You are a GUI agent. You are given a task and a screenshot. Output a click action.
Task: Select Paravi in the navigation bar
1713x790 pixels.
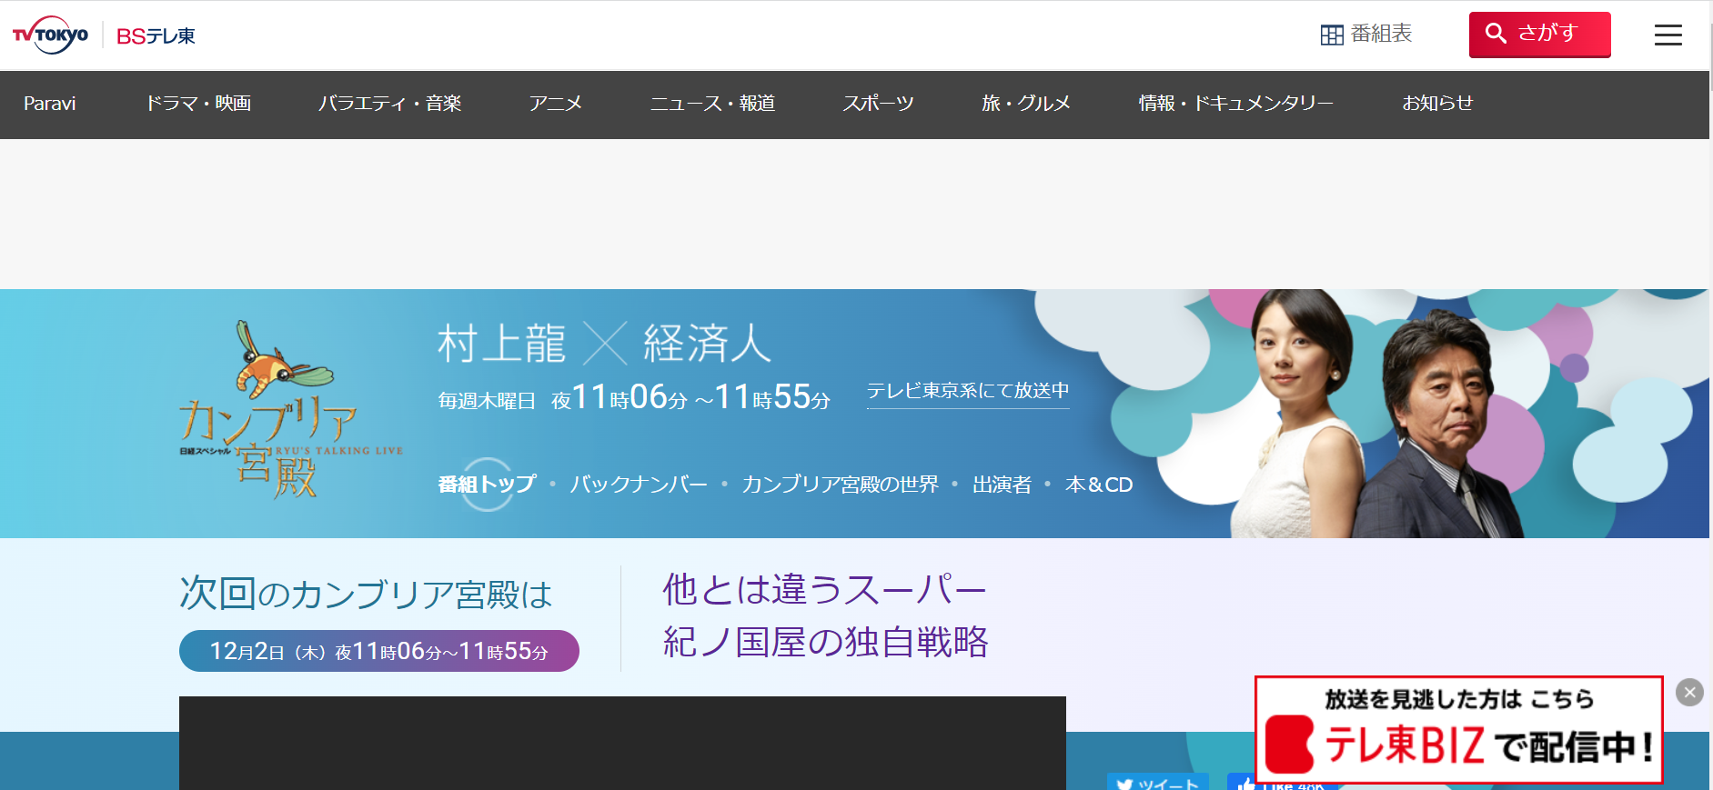(49, 104)
